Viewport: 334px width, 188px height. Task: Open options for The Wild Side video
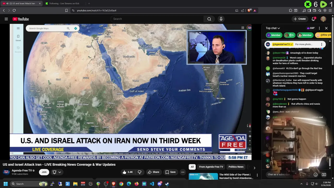pos(257,175)
